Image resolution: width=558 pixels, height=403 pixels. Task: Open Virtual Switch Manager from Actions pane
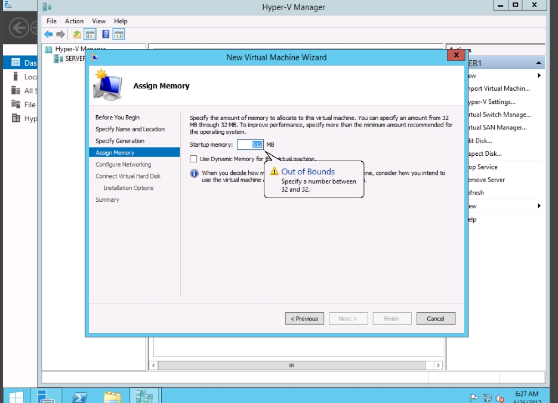[500, 115]
